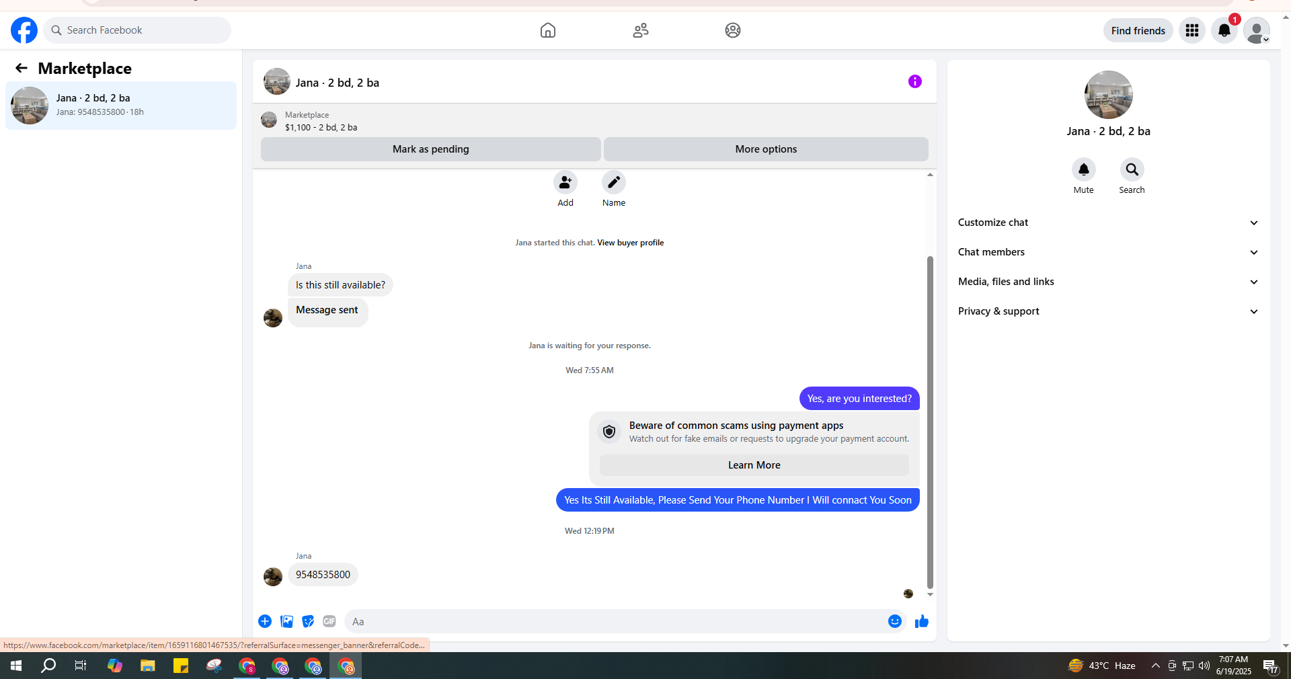1291x679 pixels.
Task: Click the chat scroll-up arrow
Action: click(930, 175)
